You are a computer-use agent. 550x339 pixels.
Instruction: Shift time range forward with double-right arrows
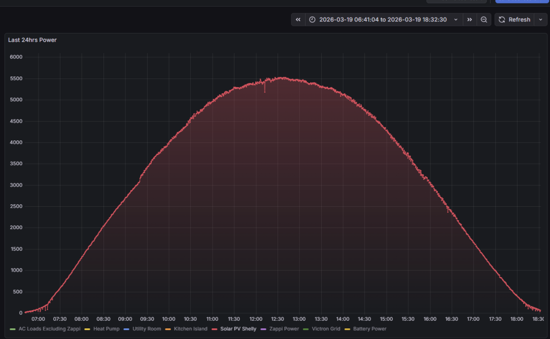(x=470, y=20)
